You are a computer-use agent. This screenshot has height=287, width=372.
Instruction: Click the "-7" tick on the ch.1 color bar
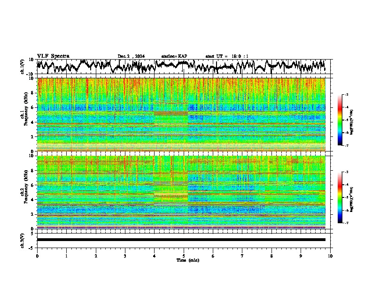347,145
